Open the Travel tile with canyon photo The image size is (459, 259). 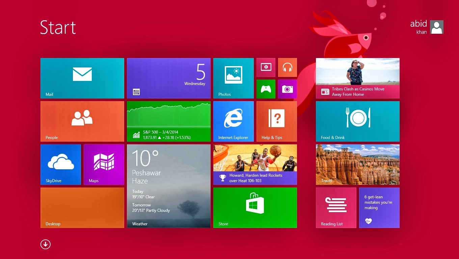(x=358, y=165)
